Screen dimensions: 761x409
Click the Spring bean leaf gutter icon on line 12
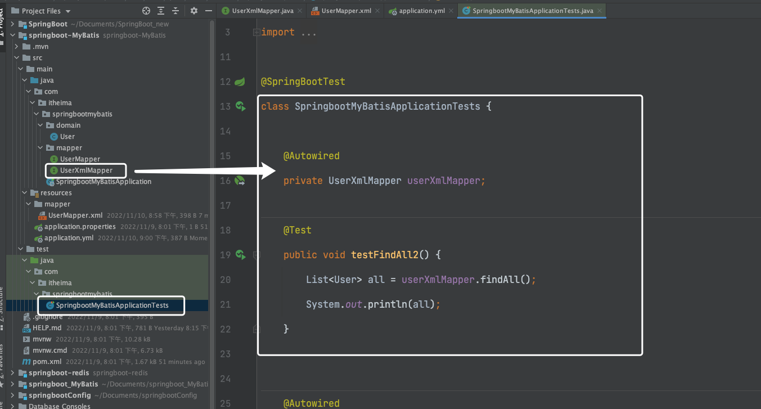click(x=240, y=82)
